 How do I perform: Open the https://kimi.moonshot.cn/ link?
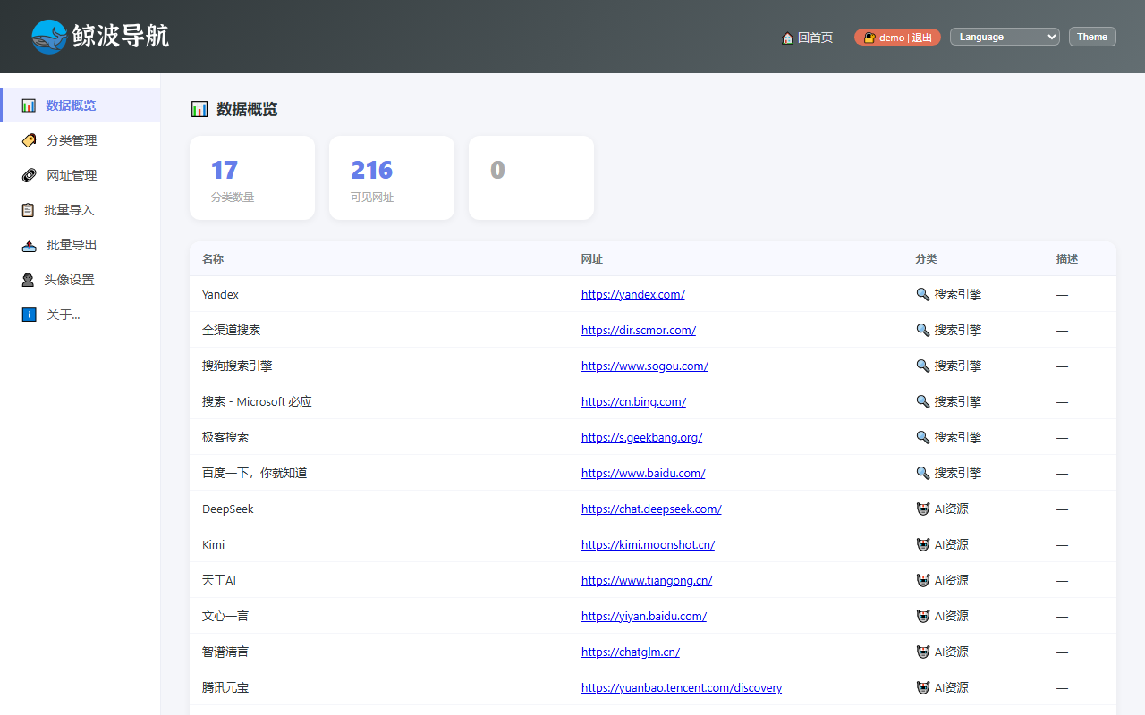[x=648, y=544]
